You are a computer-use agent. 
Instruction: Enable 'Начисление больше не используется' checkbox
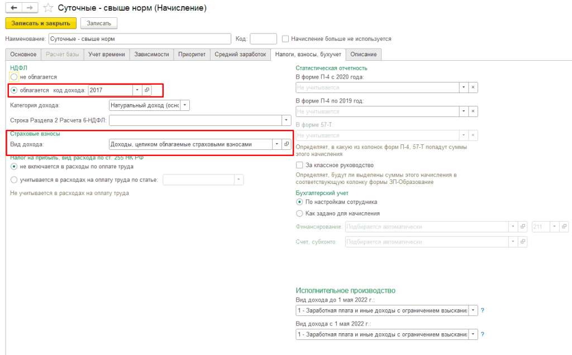coord(285,39)
